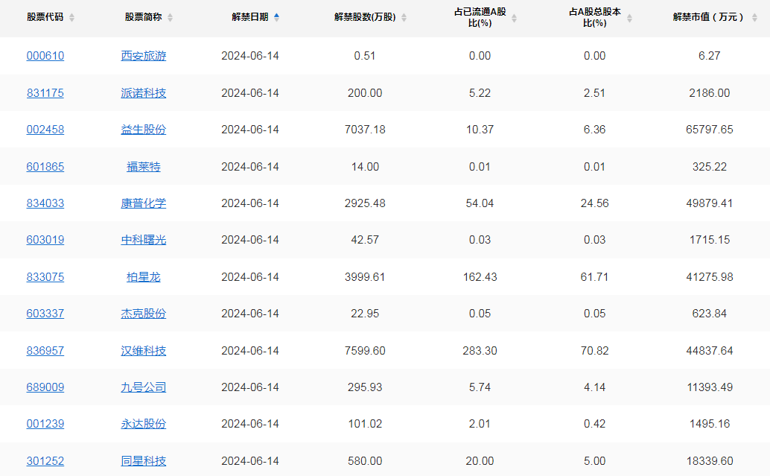Open stock code 000610 link
770x476 pixels.
coord(45,56)
